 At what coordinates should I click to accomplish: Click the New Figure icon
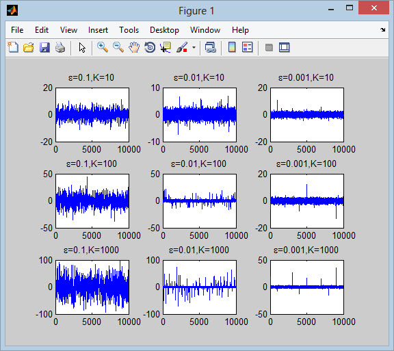13,47
